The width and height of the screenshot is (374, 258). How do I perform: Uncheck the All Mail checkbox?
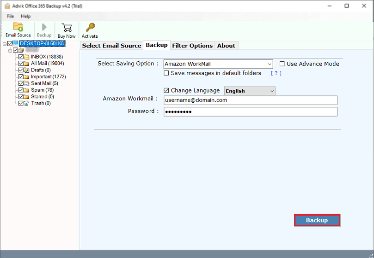click(x=21, y=63)
